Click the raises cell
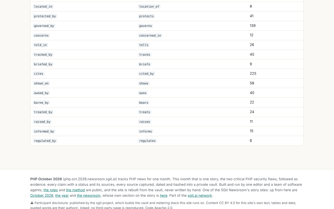This screenshot has height=209, width=334. [x=145, y=122]
